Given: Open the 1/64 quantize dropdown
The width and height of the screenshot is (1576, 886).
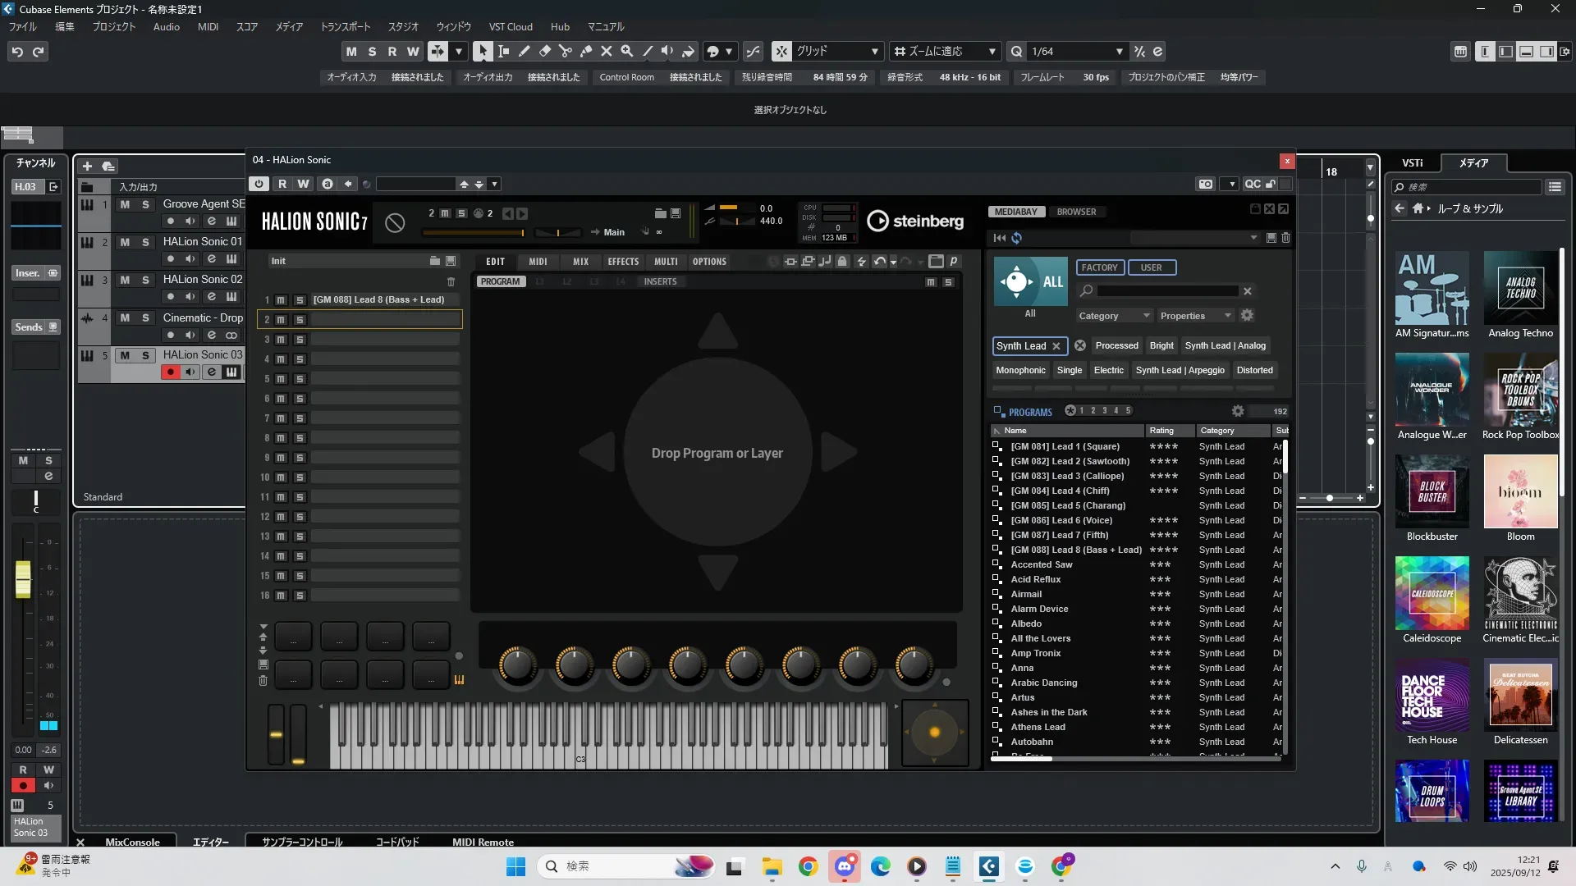Looking at the screenshot, I should point(1119,52).
